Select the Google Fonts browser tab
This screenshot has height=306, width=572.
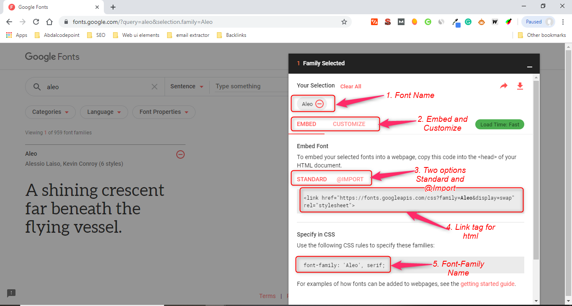click(53, 7)
